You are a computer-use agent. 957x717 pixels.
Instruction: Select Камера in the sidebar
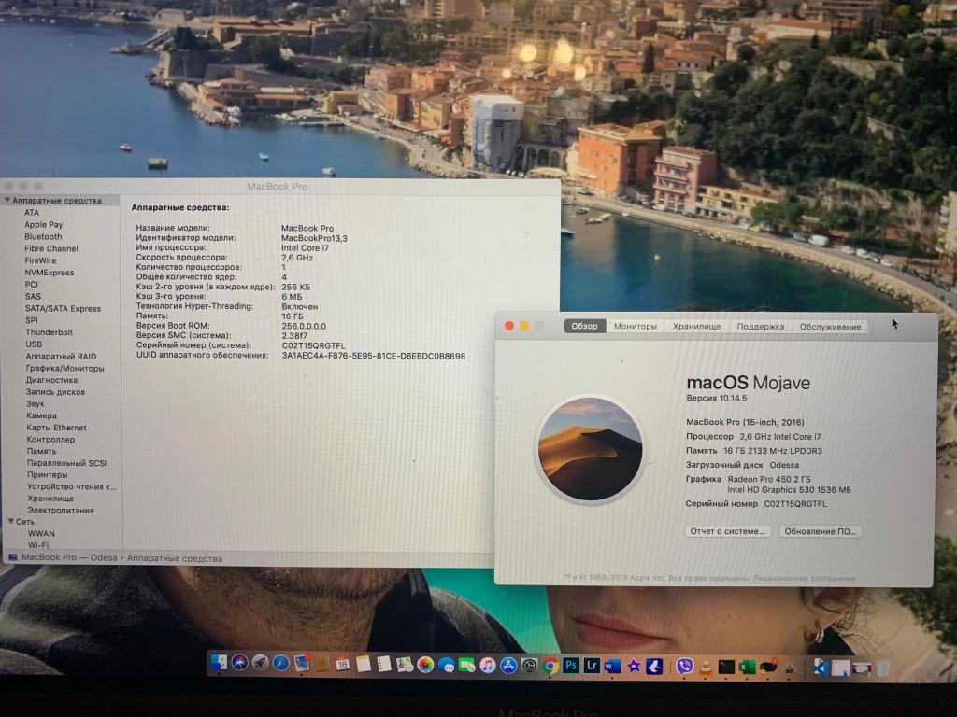pyautogui.click(x=41, y=415)
